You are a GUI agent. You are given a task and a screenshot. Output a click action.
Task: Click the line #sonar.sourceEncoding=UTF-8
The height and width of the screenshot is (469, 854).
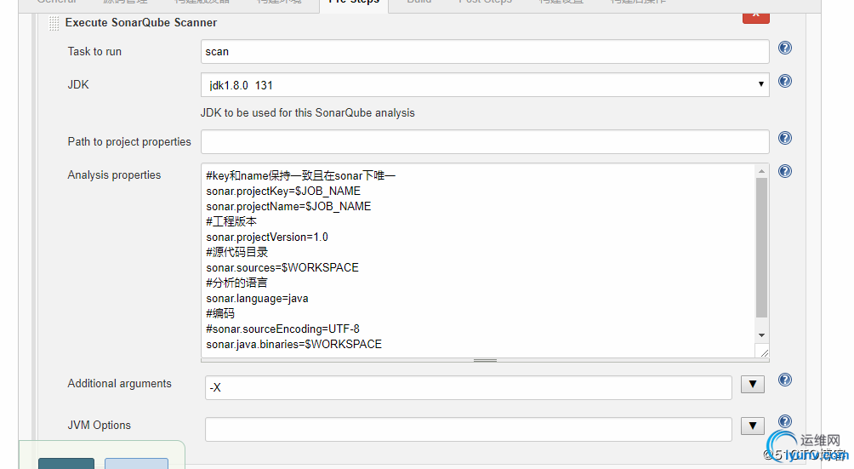pos(282,329)
